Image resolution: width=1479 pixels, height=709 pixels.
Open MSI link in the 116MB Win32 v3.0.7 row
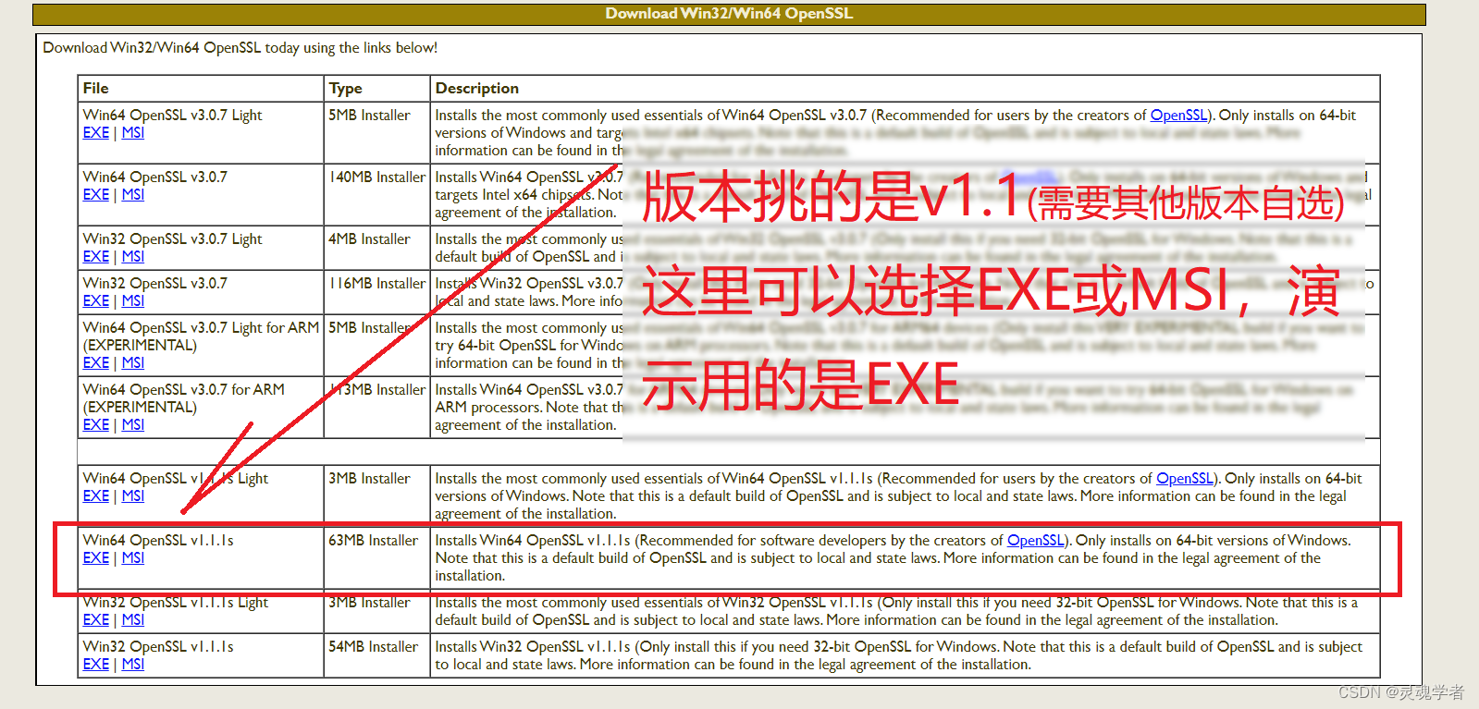click(133, 301)
